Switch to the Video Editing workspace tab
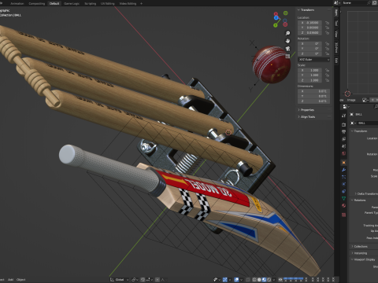378x283 pixels. [x=128, y=3]
